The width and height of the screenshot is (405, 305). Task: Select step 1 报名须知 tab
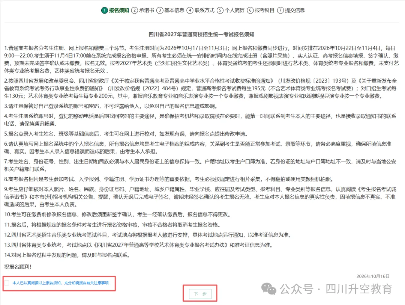click(115, 11)
